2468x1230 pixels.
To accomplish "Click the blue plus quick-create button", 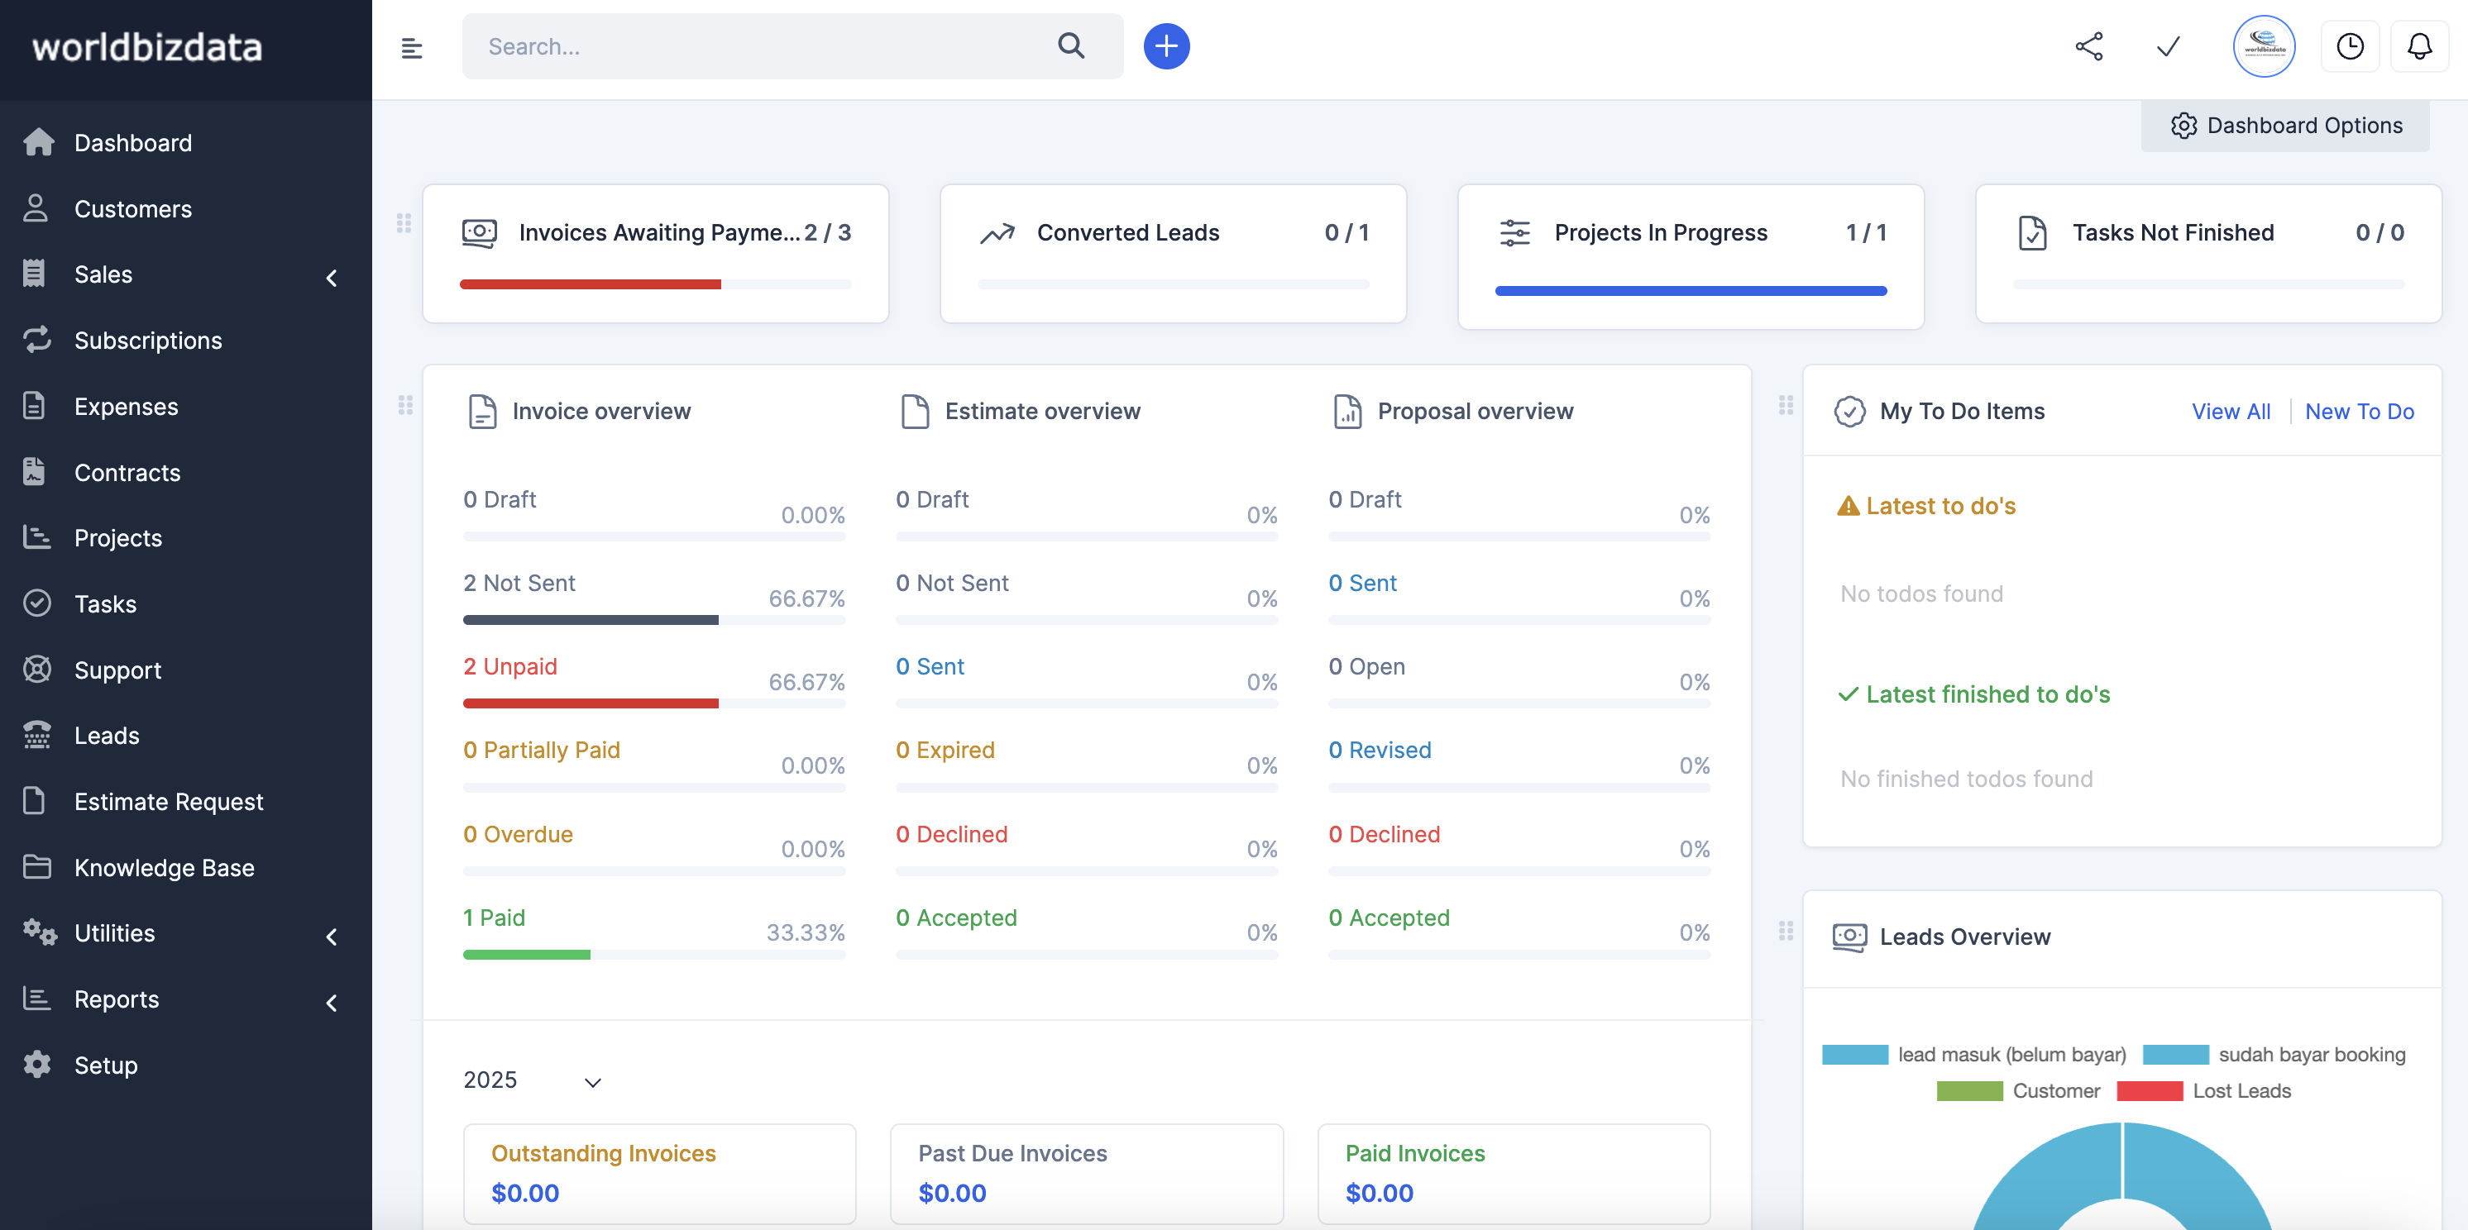I will click(x=1166, y=46).
